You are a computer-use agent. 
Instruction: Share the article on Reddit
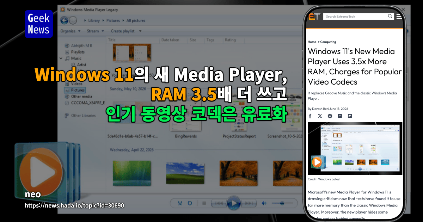click(330, 116)
